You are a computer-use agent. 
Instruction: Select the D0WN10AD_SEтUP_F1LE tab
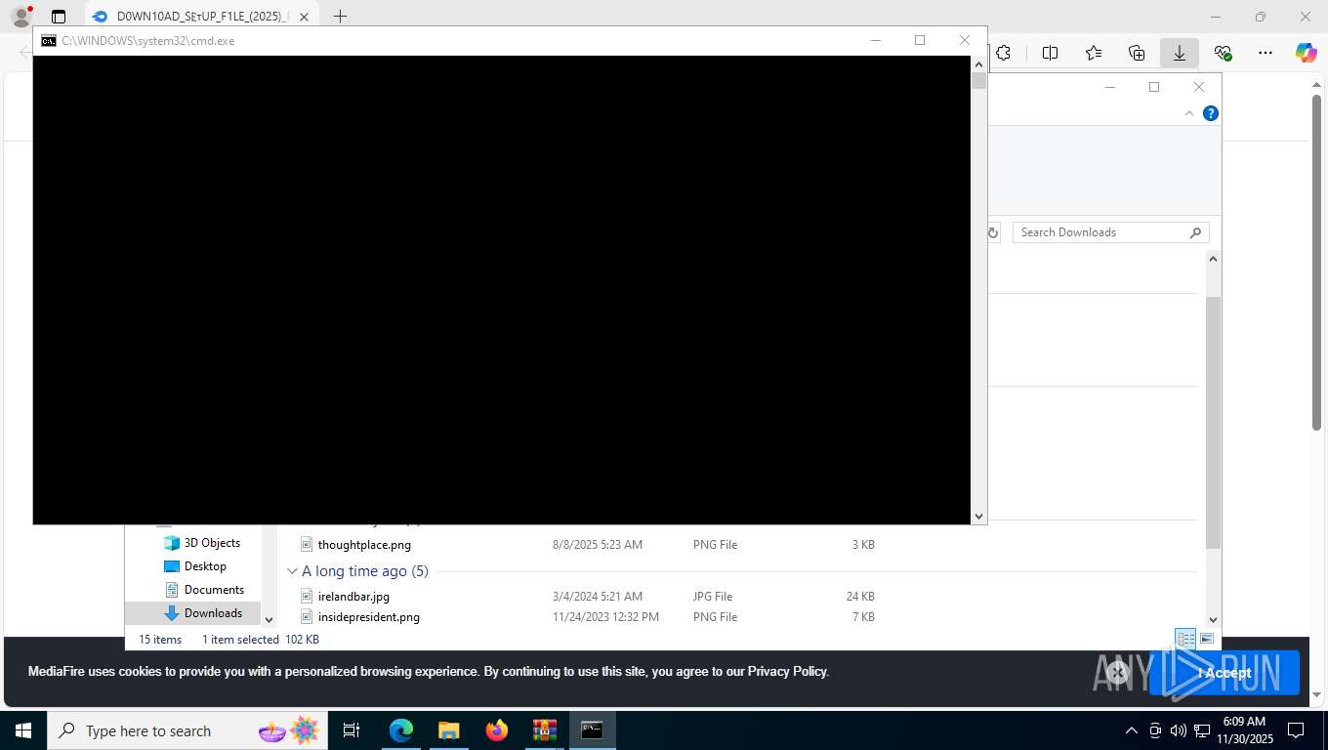(202, 17)
